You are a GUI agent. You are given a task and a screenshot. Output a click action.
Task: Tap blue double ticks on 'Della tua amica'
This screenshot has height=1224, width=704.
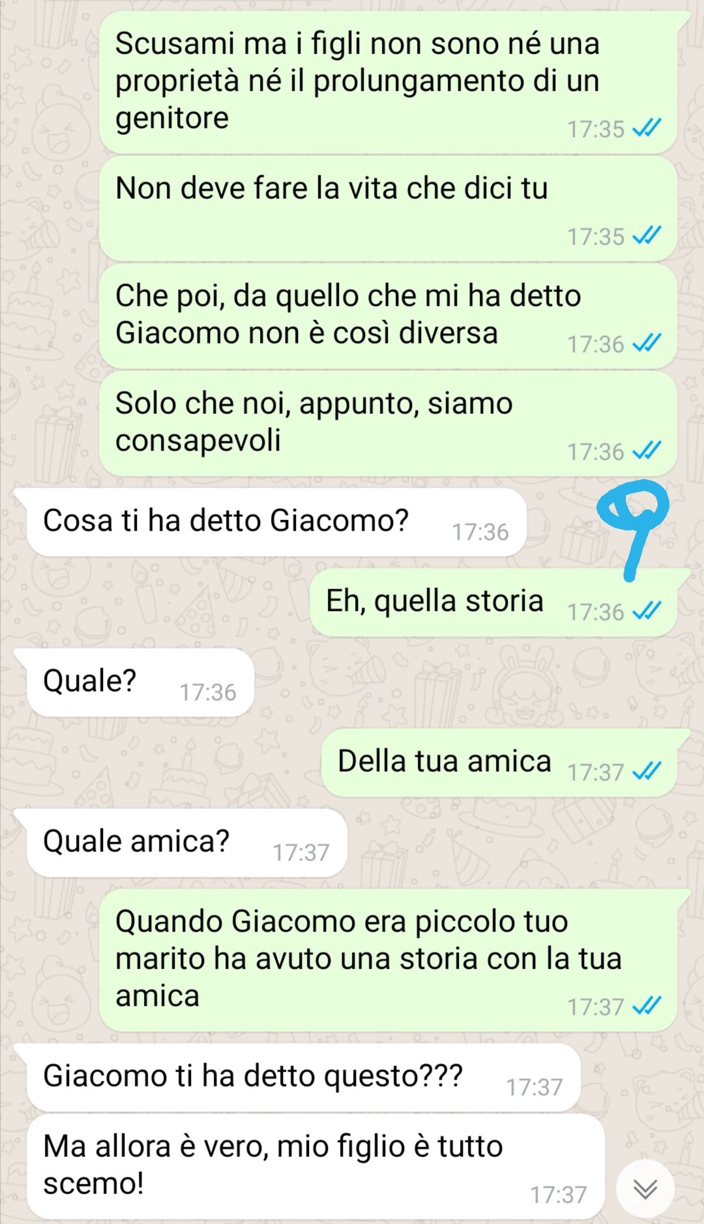tap(647, 772)
